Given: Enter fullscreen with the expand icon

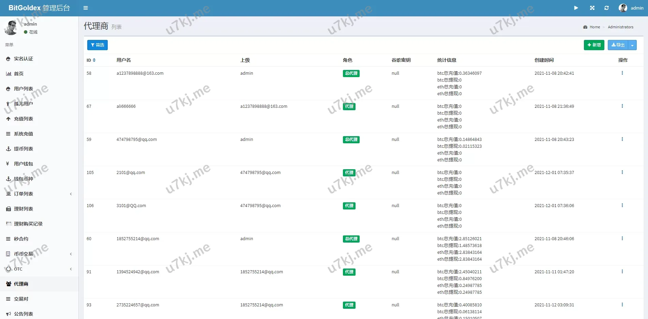Looking at the screenshot, I should click(592, 8).
